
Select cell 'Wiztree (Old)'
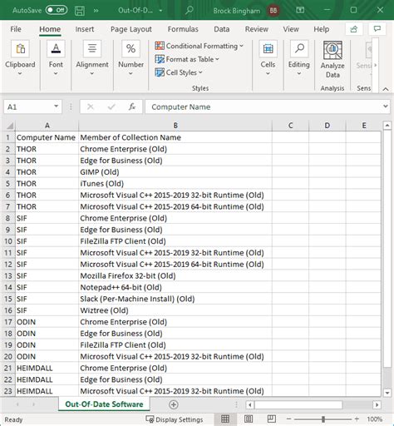(x=175, y=310)
